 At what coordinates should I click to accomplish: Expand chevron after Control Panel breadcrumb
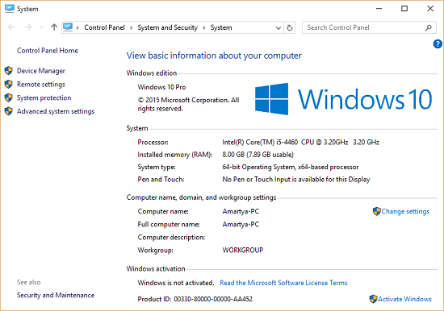coord(131,27)
